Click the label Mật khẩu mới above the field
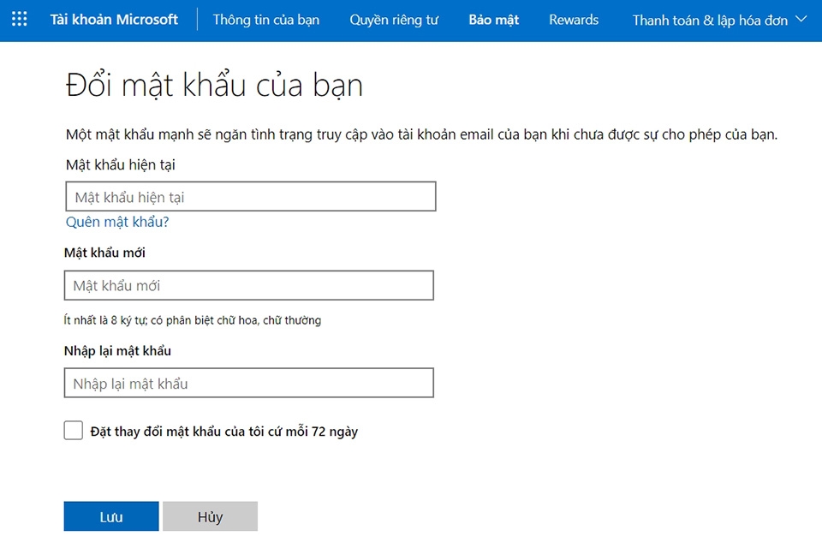Image resolution: width=822 pixels, height=560 pixels. (104, 253)
